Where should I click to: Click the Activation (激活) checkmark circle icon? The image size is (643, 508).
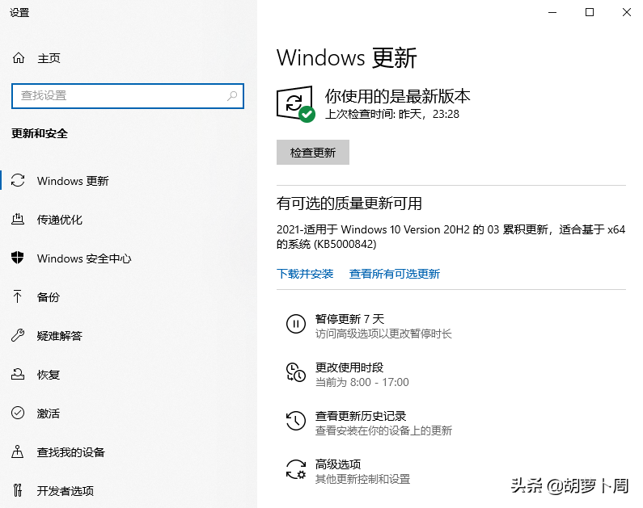(x=18, y=413)
